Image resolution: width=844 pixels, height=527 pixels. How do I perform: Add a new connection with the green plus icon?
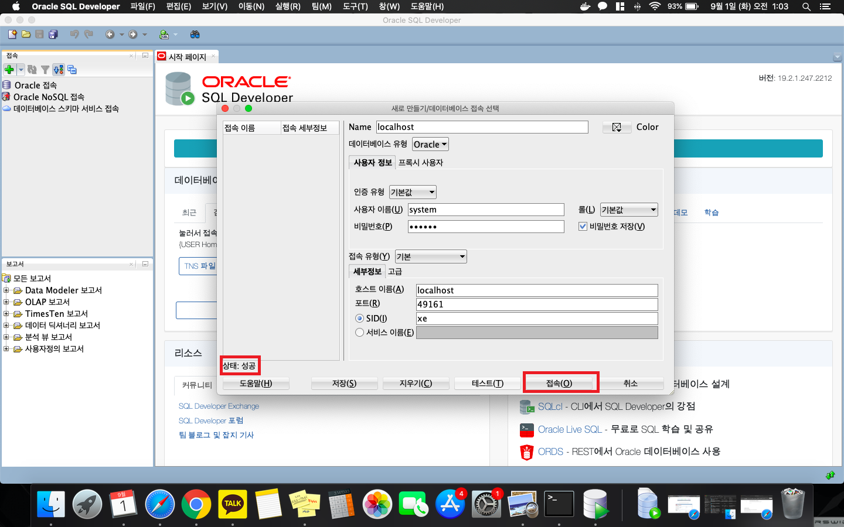click(9, 70)
